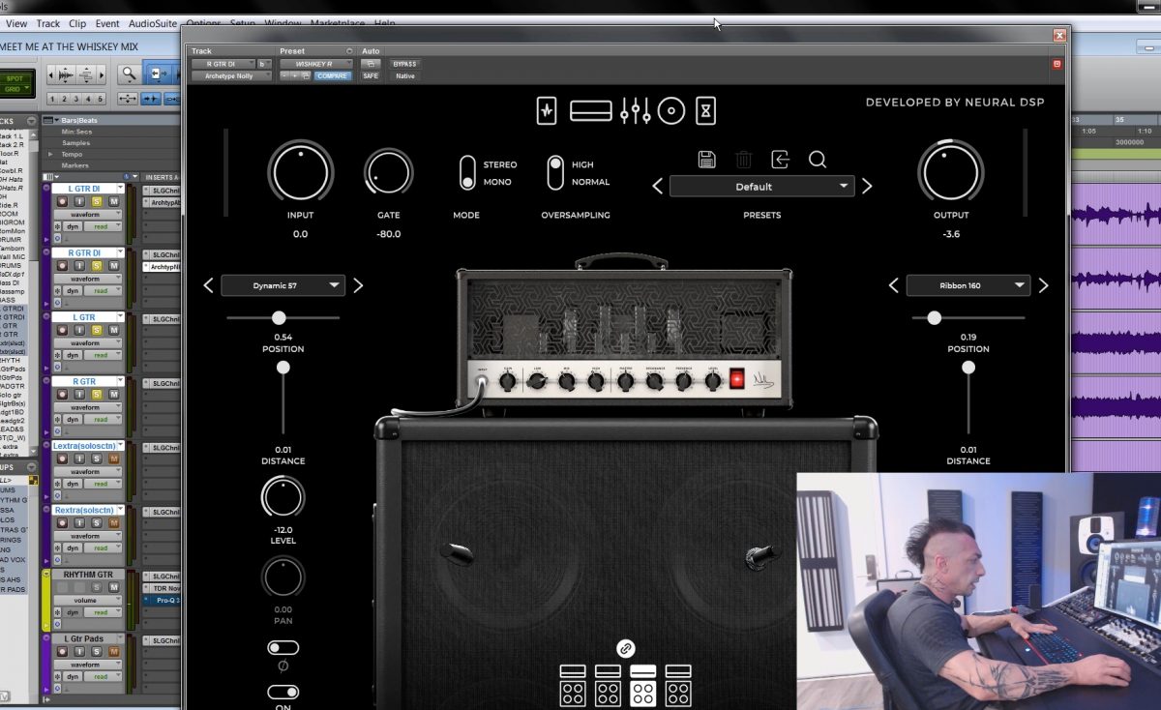Image resolution: width=1161 pixels, height=710 pixels.
Task: Delete the preset using the trash icon
Action: click(743, 159)
